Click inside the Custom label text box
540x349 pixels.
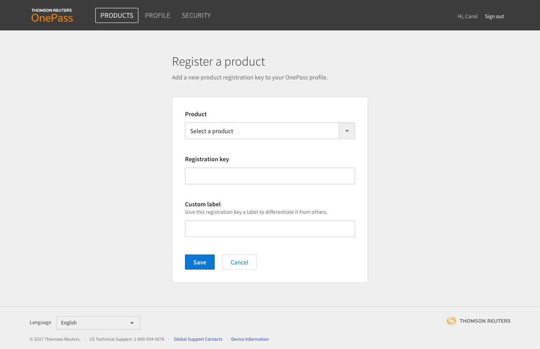click(x=270, y=229)
